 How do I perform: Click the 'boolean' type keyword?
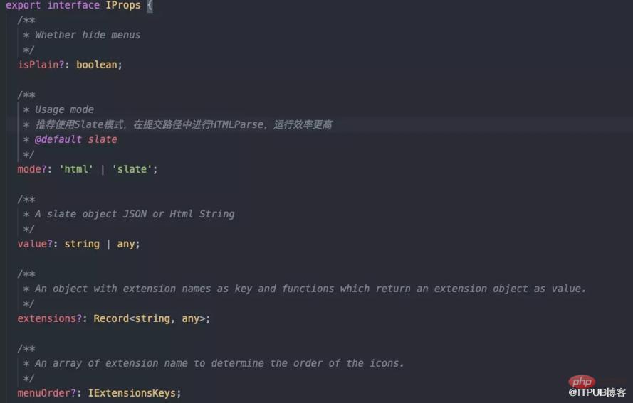[97, 65]
